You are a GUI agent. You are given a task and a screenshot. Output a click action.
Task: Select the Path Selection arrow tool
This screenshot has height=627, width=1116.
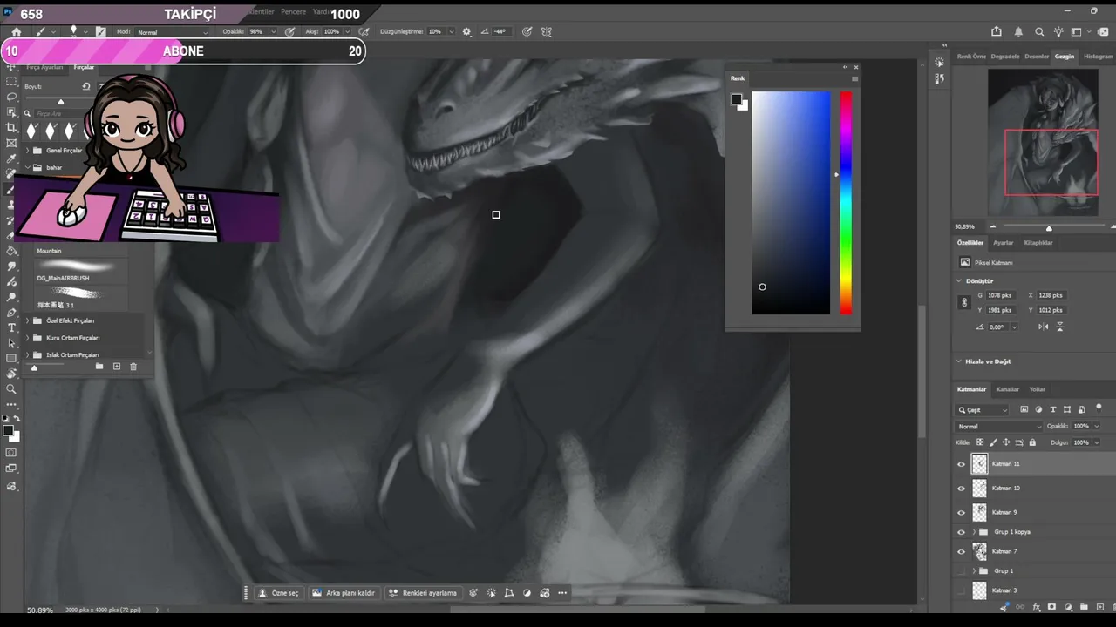click(x=11, y=343)
